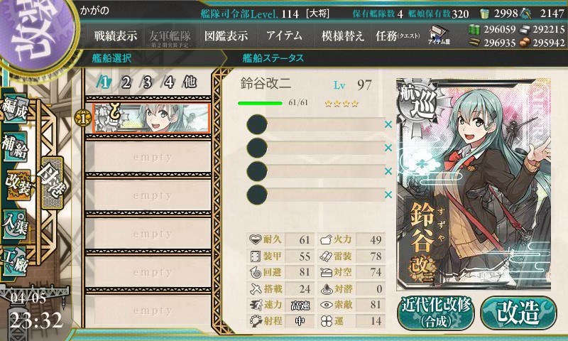Select the 改装 remodel sidebar icon
Screen dimensions: 568x341
click(17, 184)
